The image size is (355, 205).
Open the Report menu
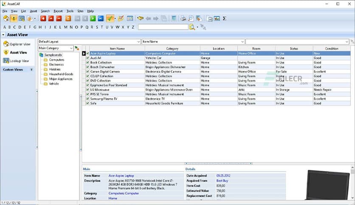58,11
